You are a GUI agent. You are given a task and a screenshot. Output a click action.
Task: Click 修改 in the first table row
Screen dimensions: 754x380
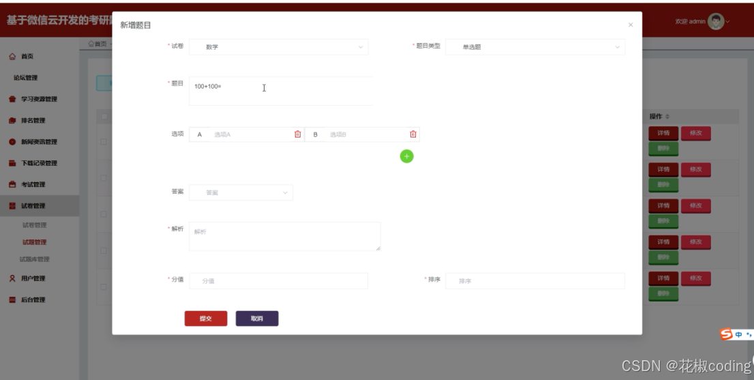click(x=696, y=133)
